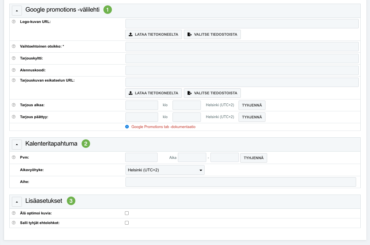Screen dimensions: 370x245
Task: Clear the Tarjous alkaa date with Tyhjennä
Action: (252, 105)
